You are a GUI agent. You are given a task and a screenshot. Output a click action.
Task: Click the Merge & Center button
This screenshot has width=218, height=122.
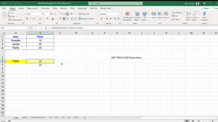(86, 19)
